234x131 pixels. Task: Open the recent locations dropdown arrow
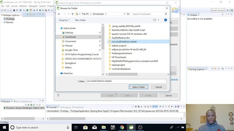(69, 14)
